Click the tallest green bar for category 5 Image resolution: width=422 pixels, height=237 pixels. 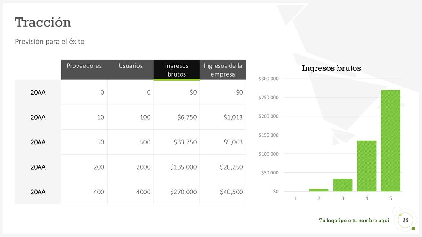click(391, 141)
